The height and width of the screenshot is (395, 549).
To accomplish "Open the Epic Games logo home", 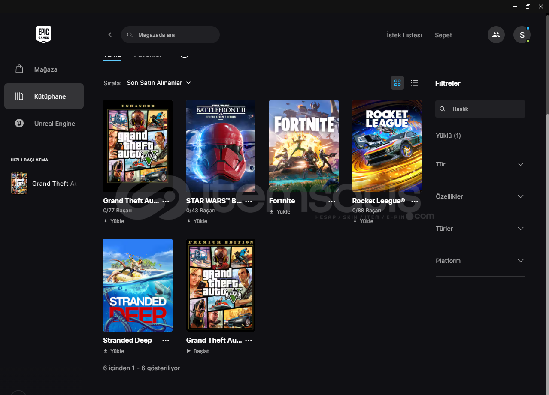I will (x=44, y=34).
